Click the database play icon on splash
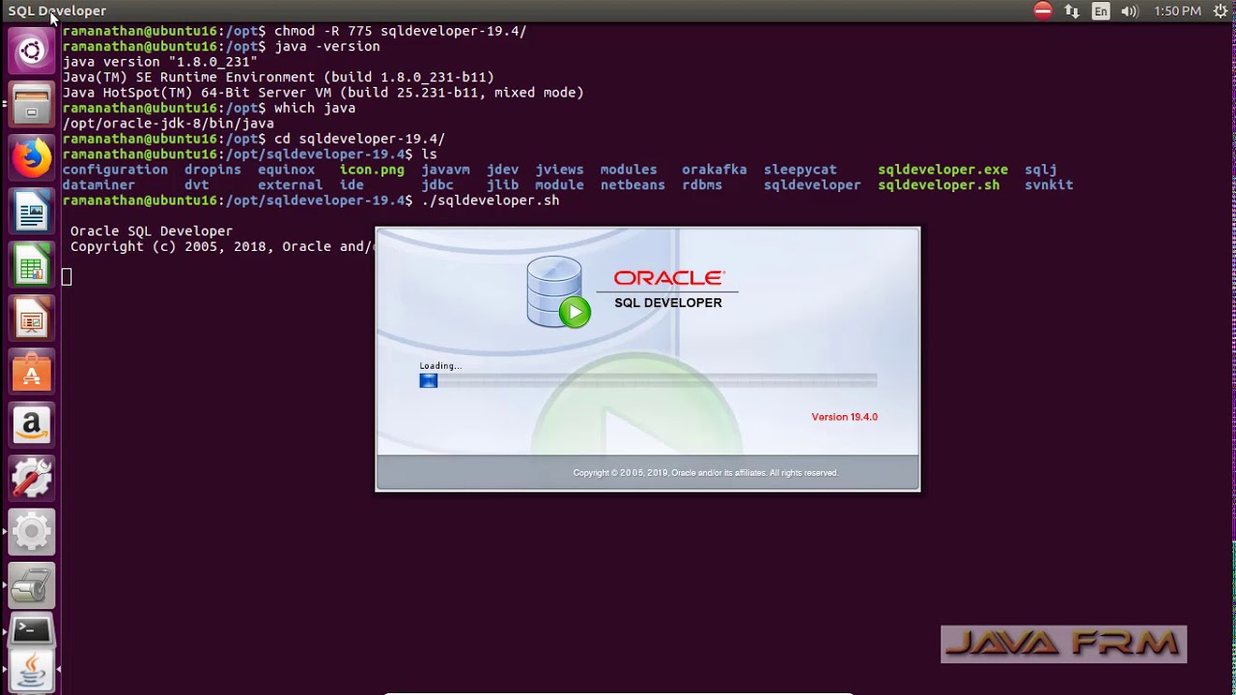The width and height of the screenshot is (1236, 695). [558, 292]
